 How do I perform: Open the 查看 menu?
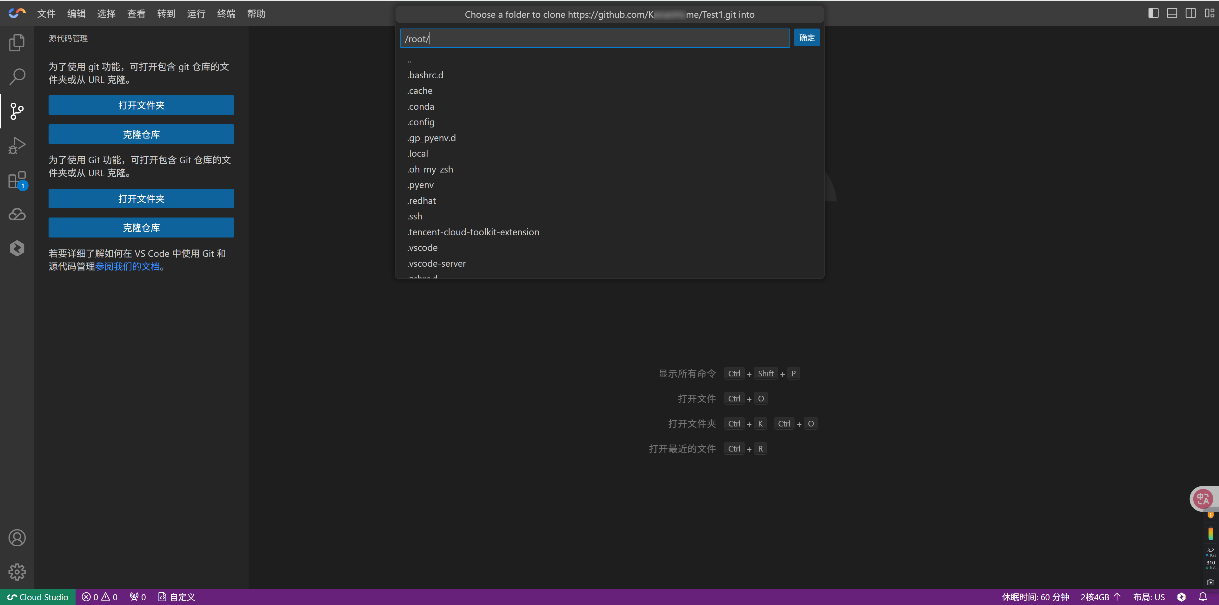pos(136,14)
